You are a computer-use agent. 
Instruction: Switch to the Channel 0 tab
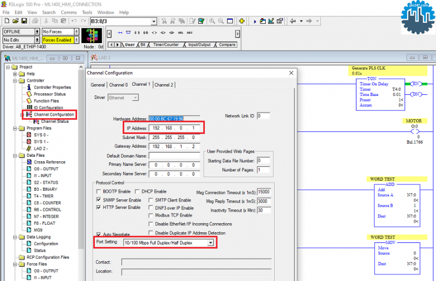tap(119, 85)
